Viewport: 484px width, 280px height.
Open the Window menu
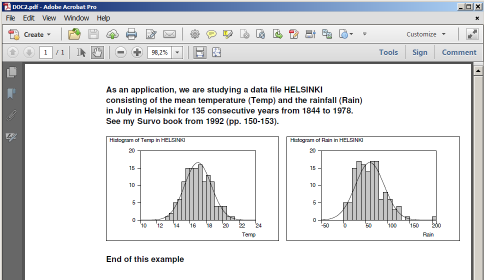coord(76,18)
